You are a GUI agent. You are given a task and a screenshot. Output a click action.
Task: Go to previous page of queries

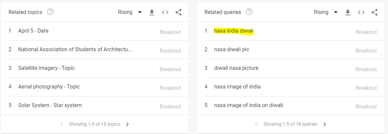coord(256,124)
